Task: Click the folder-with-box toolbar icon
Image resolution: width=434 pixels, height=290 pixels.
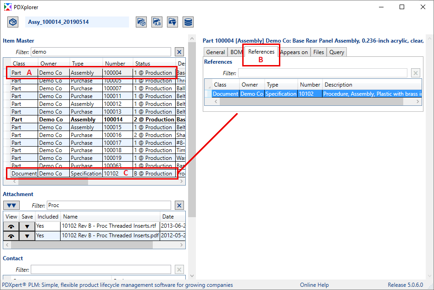Action: click(x=141, y=22)
